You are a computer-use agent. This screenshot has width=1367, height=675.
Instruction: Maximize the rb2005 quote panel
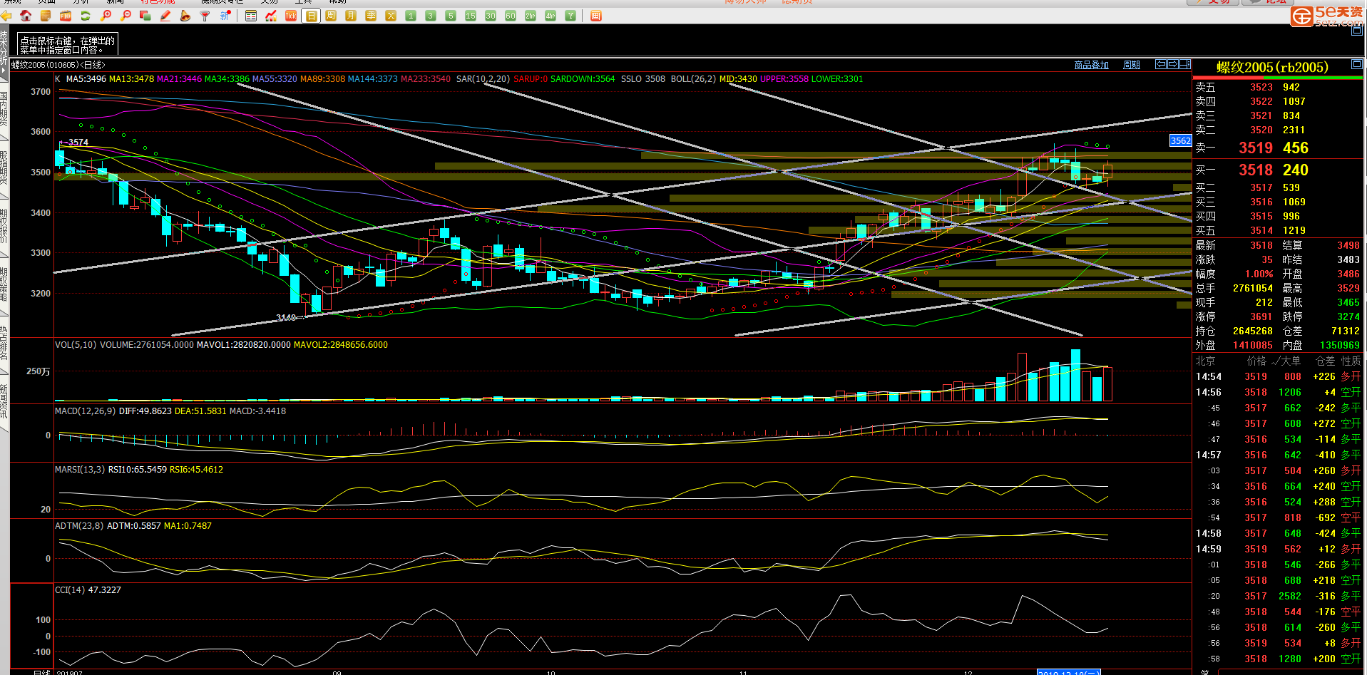click(1356, 65)
